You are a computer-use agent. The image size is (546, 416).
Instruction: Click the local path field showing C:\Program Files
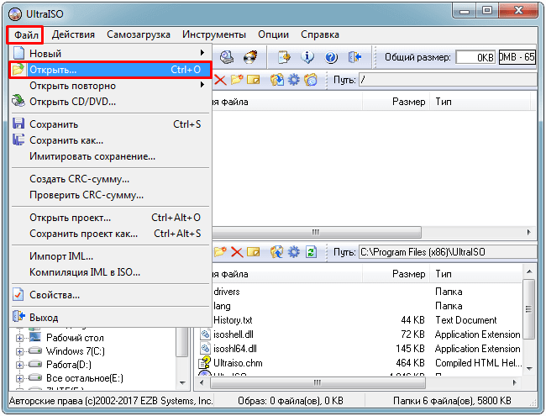(444, 251)
